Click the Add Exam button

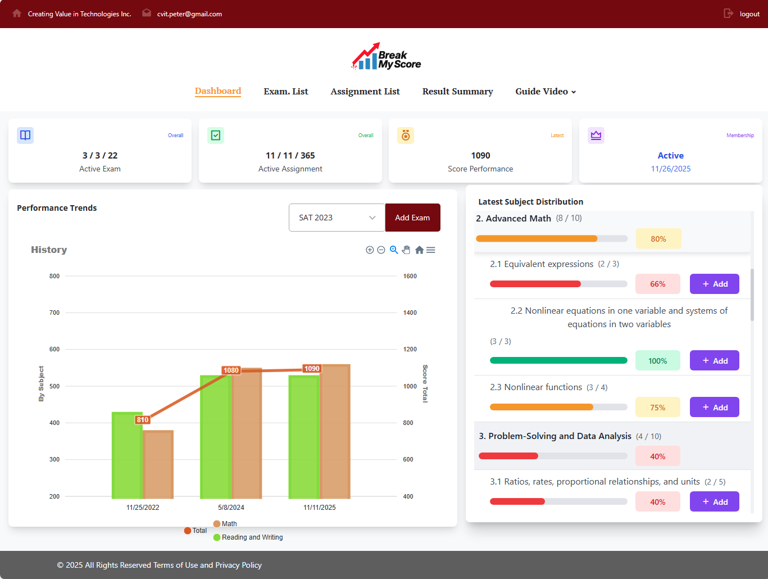(412, 218)
